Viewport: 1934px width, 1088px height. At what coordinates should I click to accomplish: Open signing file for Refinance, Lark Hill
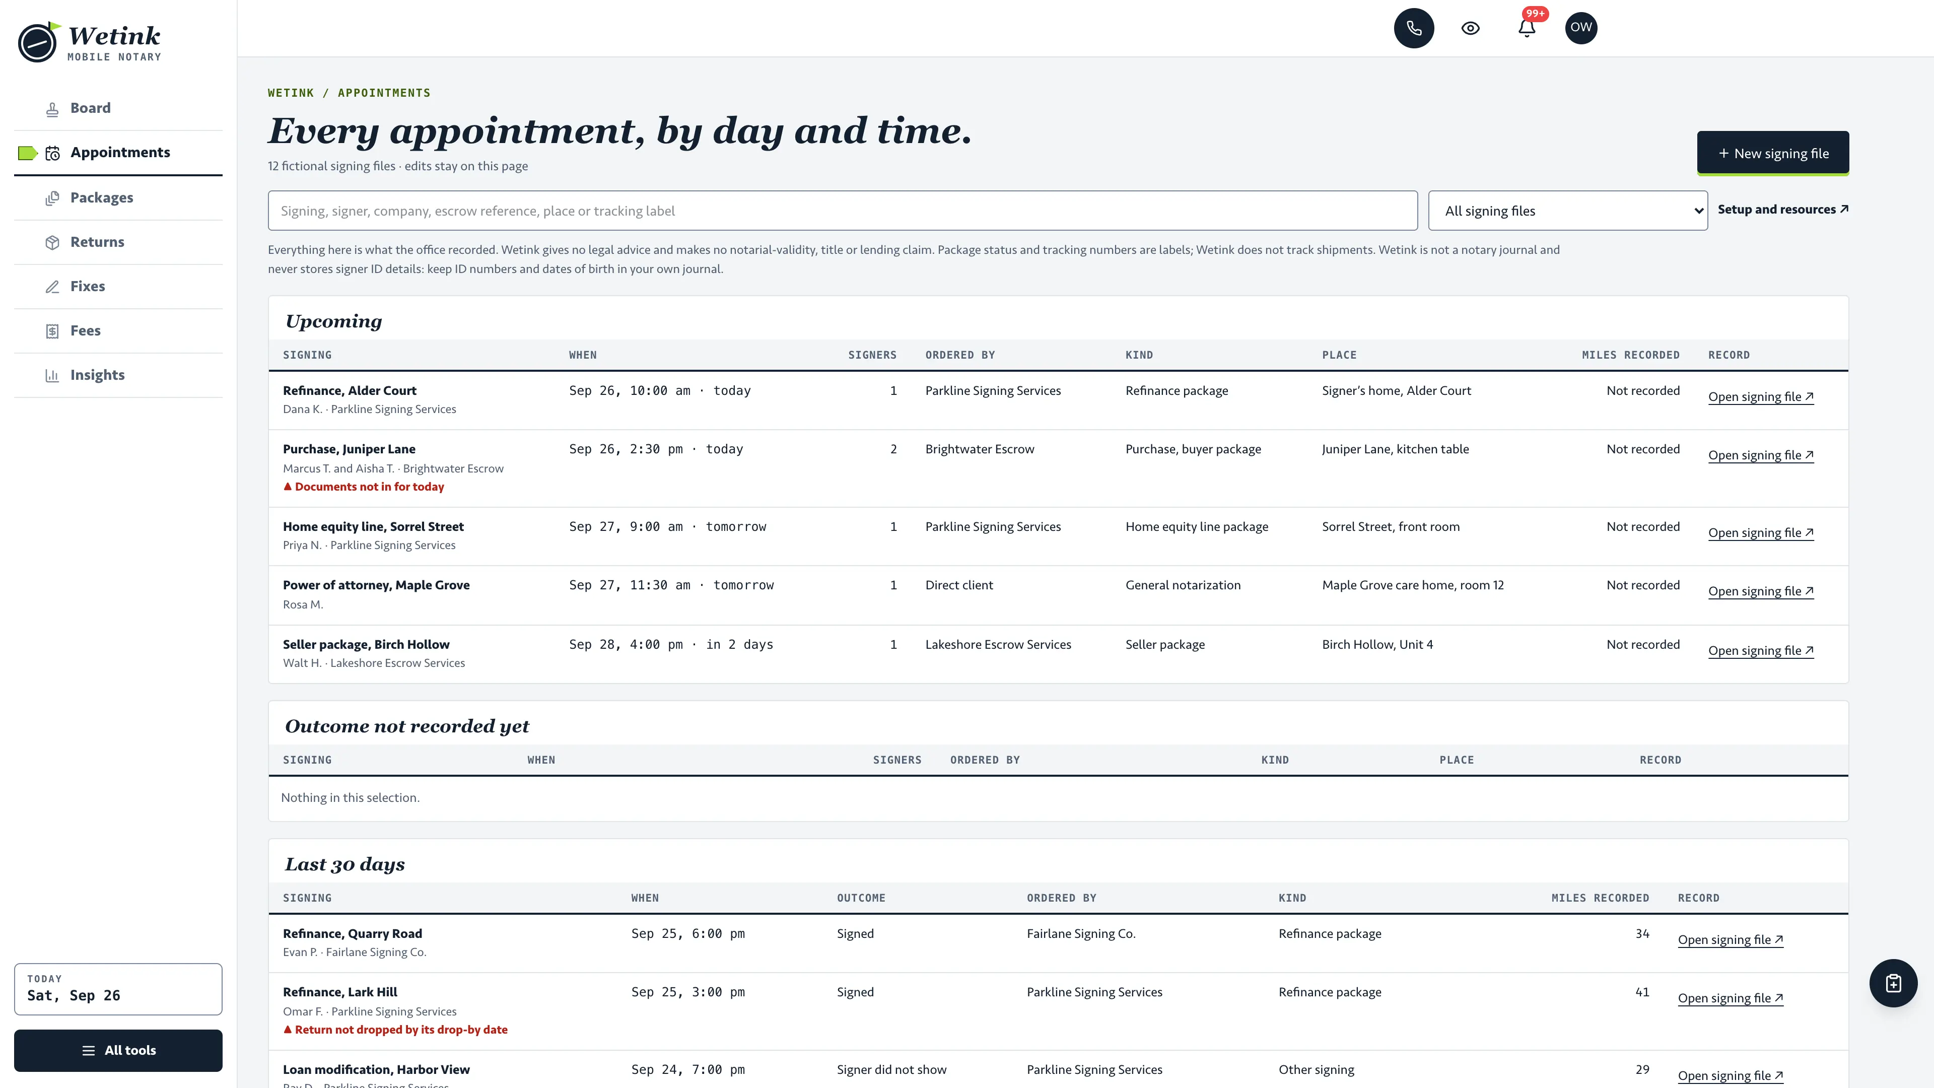coord(1731,998)
